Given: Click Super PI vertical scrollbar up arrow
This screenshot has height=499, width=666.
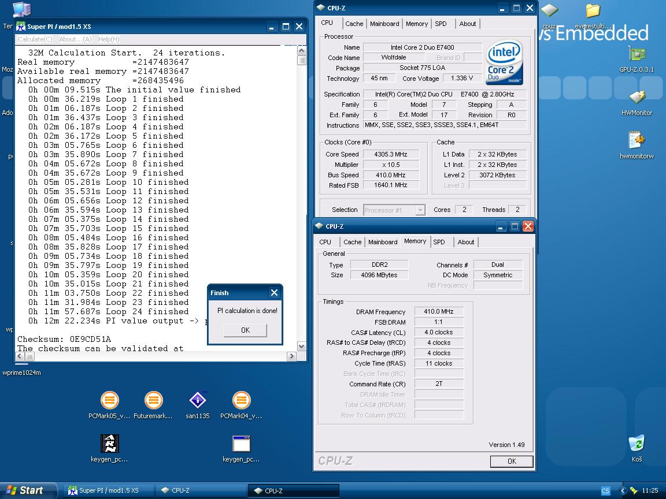Looking at the screenshot, I should point(302,51).
